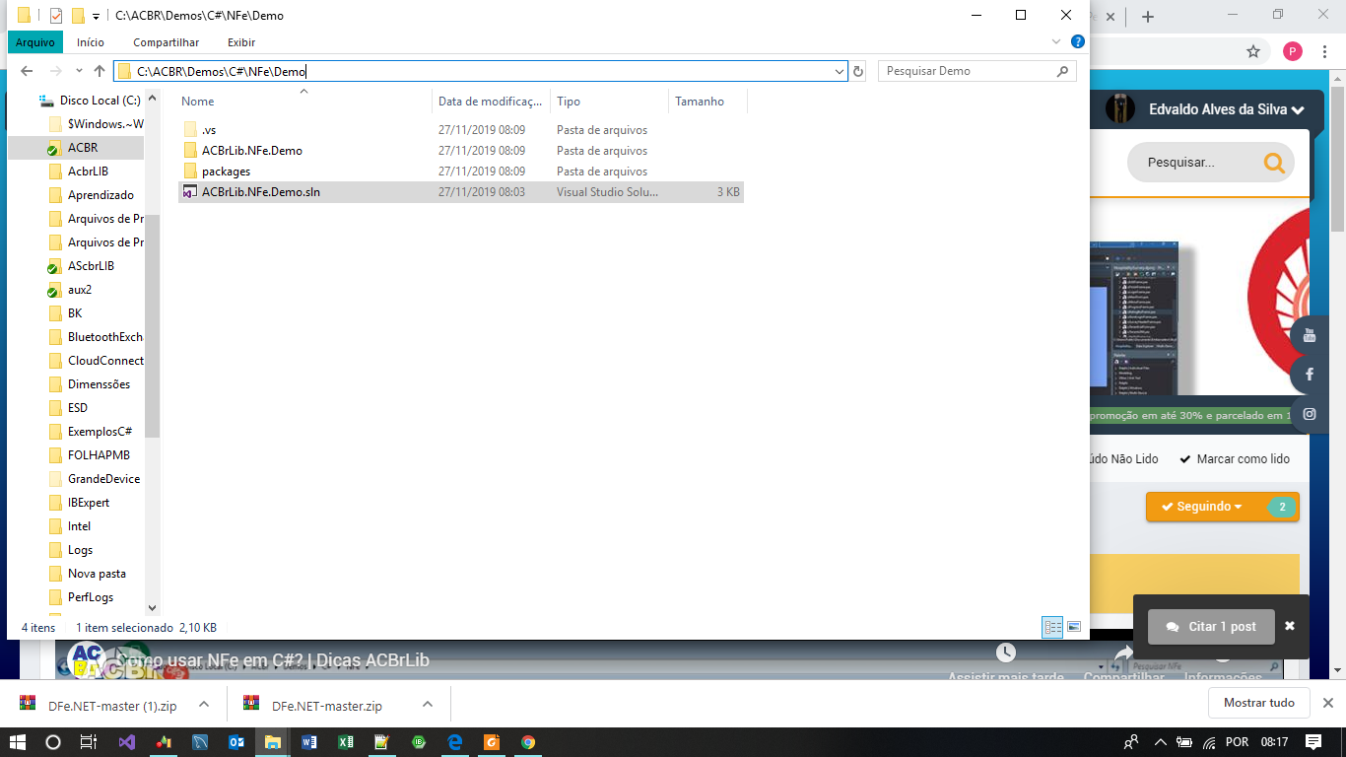Dismiss the Citar post popup with X
Viewport: 1346px width, 757px height.
click(1290, 626)
